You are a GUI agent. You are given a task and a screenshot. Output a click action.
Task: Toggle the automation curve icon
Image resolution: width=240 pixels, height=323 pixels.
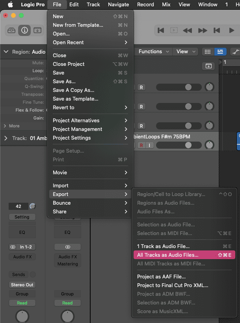coord(235,52)
